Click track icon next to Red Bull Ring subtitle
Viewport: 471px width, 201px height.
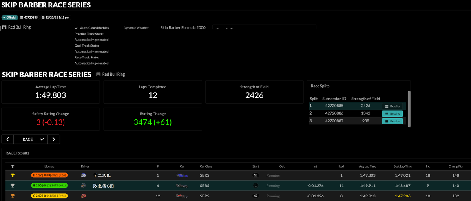(x=99, y=74)
